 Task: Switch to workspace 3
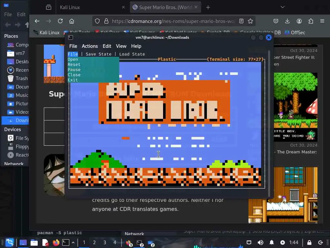tap(105, 243)
